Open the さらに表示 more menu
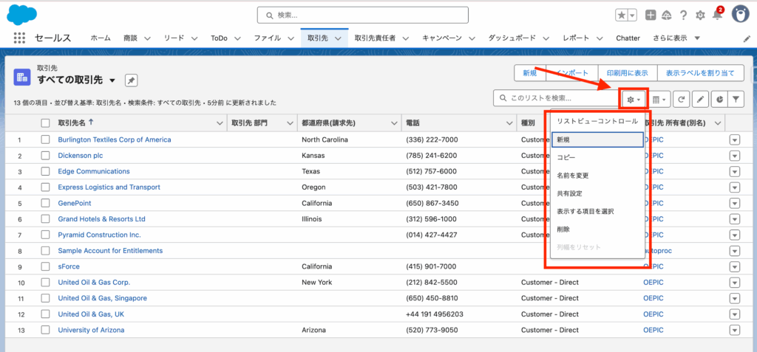This screenshot has width=757, height=352. pos(676,38)
